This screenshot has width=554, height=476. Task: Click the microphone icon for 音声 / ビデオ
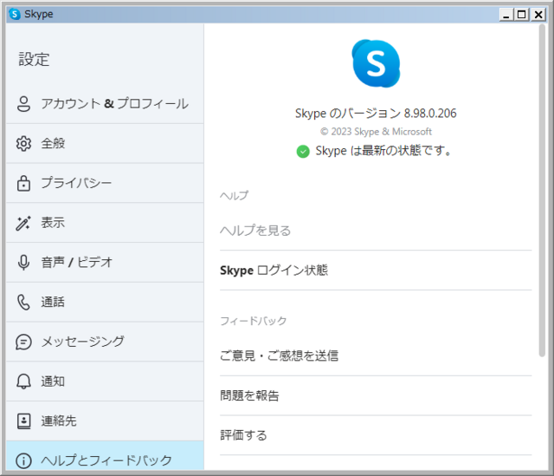23,263
